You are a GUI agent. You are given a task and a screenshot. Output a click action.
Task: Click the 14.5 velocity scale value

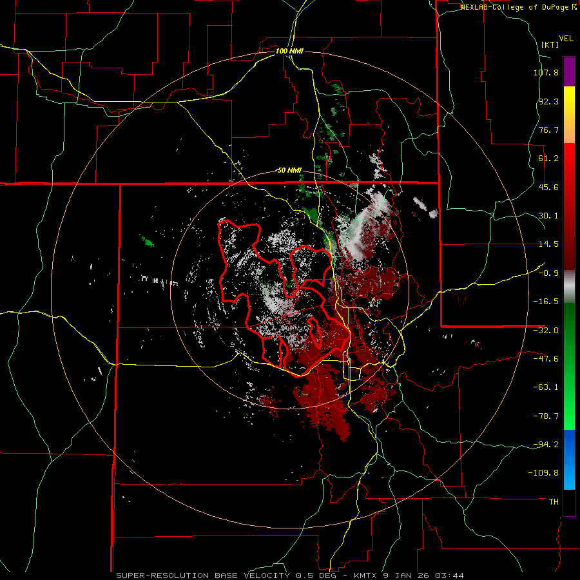point(548,244)
